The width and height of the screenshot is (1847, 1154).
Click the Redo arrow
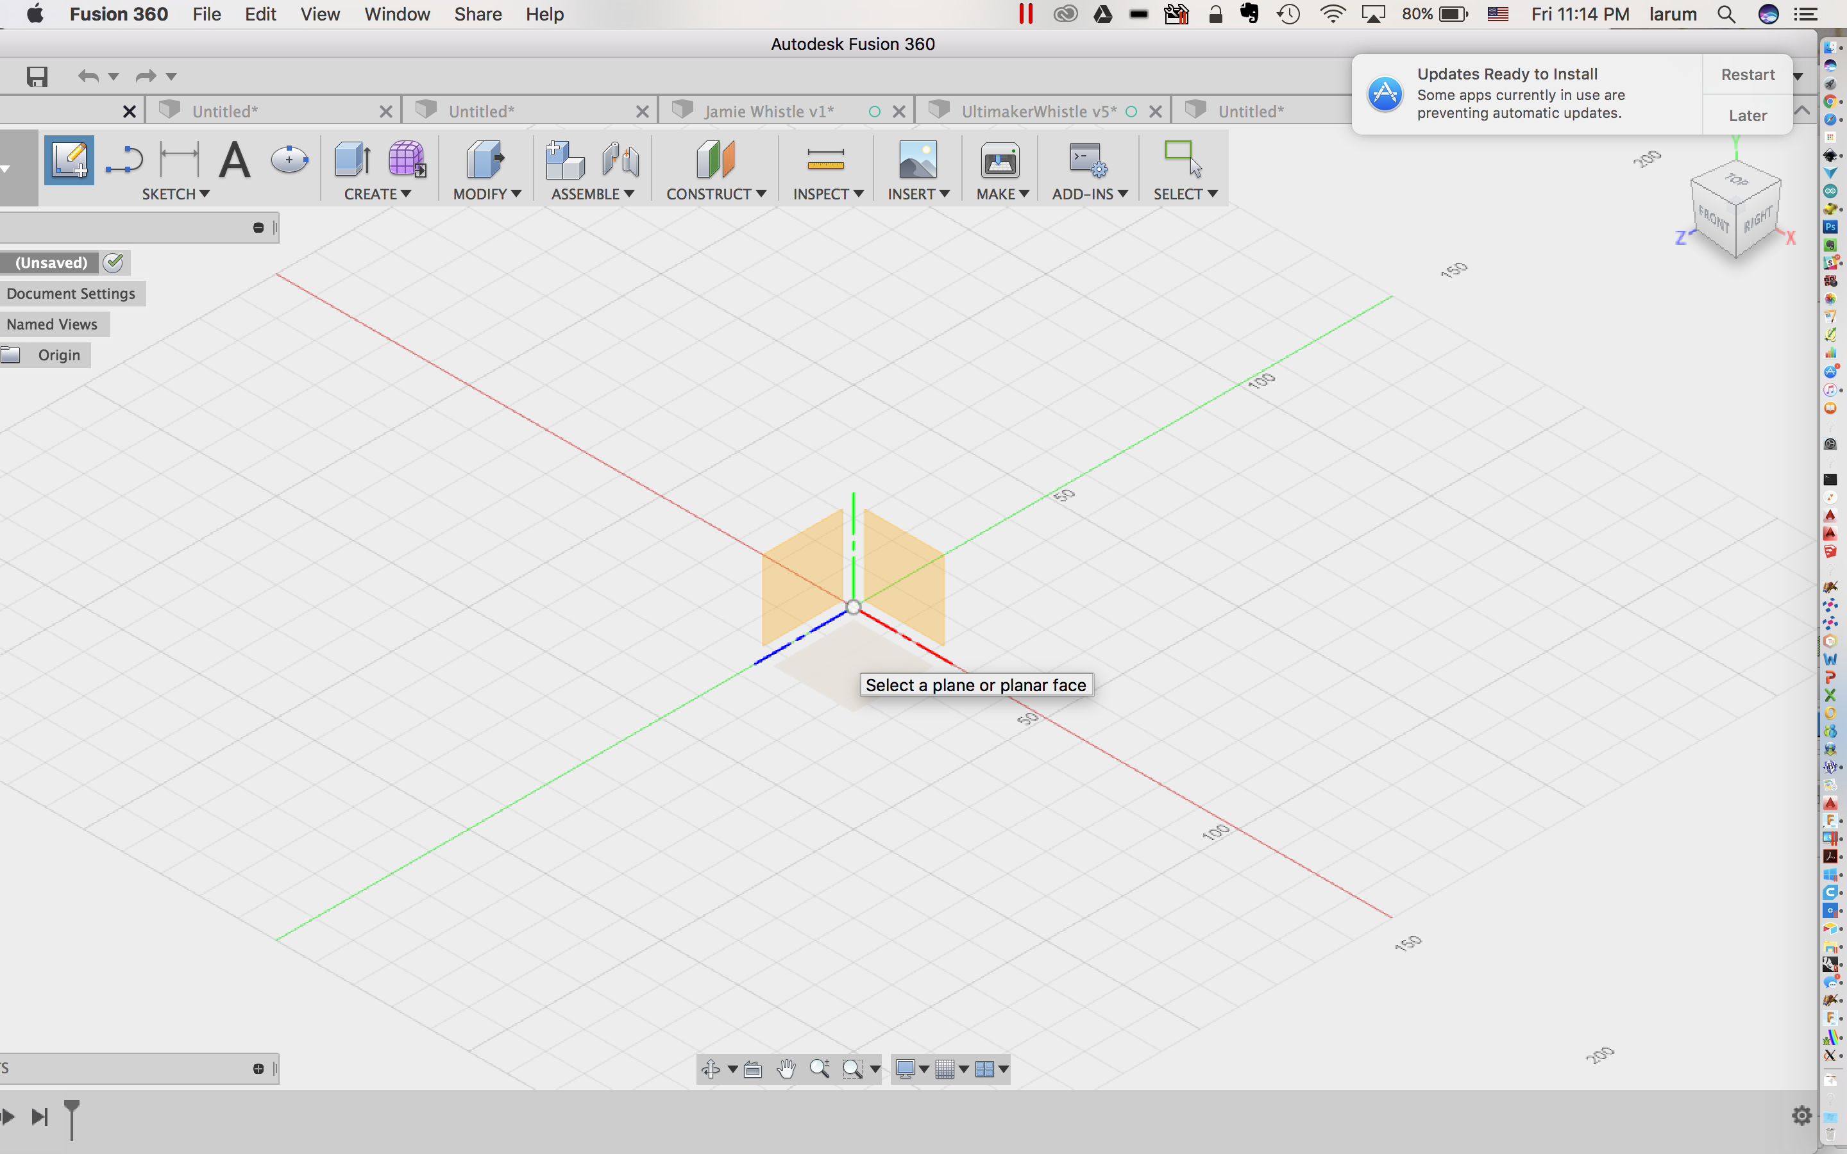tap(146, 76)
